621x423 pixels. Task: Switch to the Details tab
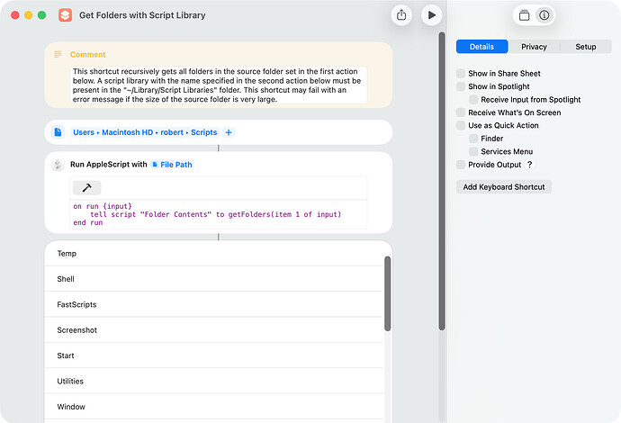[481, 47]
